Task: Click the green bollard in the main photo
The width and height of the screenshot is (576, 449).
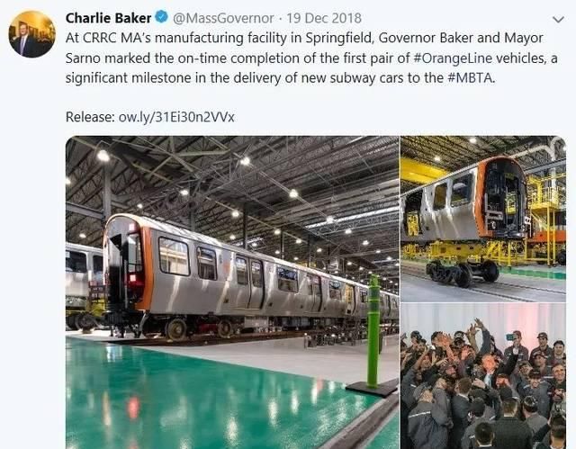Action: [x=373, y=331]
